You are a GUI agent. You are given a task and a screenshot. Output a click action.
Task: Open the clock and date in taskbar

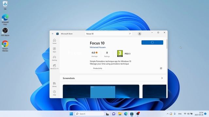[199, 114]
